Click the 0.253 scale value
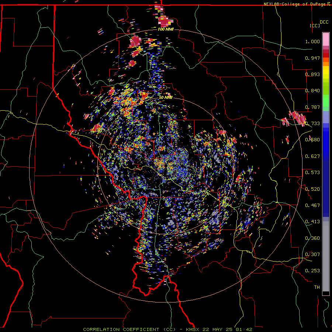 312,271
